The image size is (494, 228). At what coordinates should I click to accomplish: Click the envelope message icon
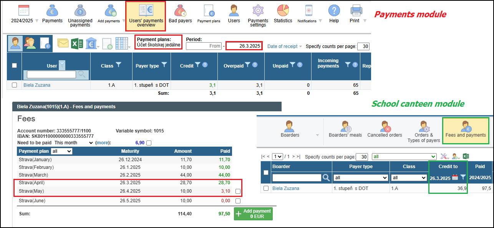pyautogui.click(x=63, y=43)
